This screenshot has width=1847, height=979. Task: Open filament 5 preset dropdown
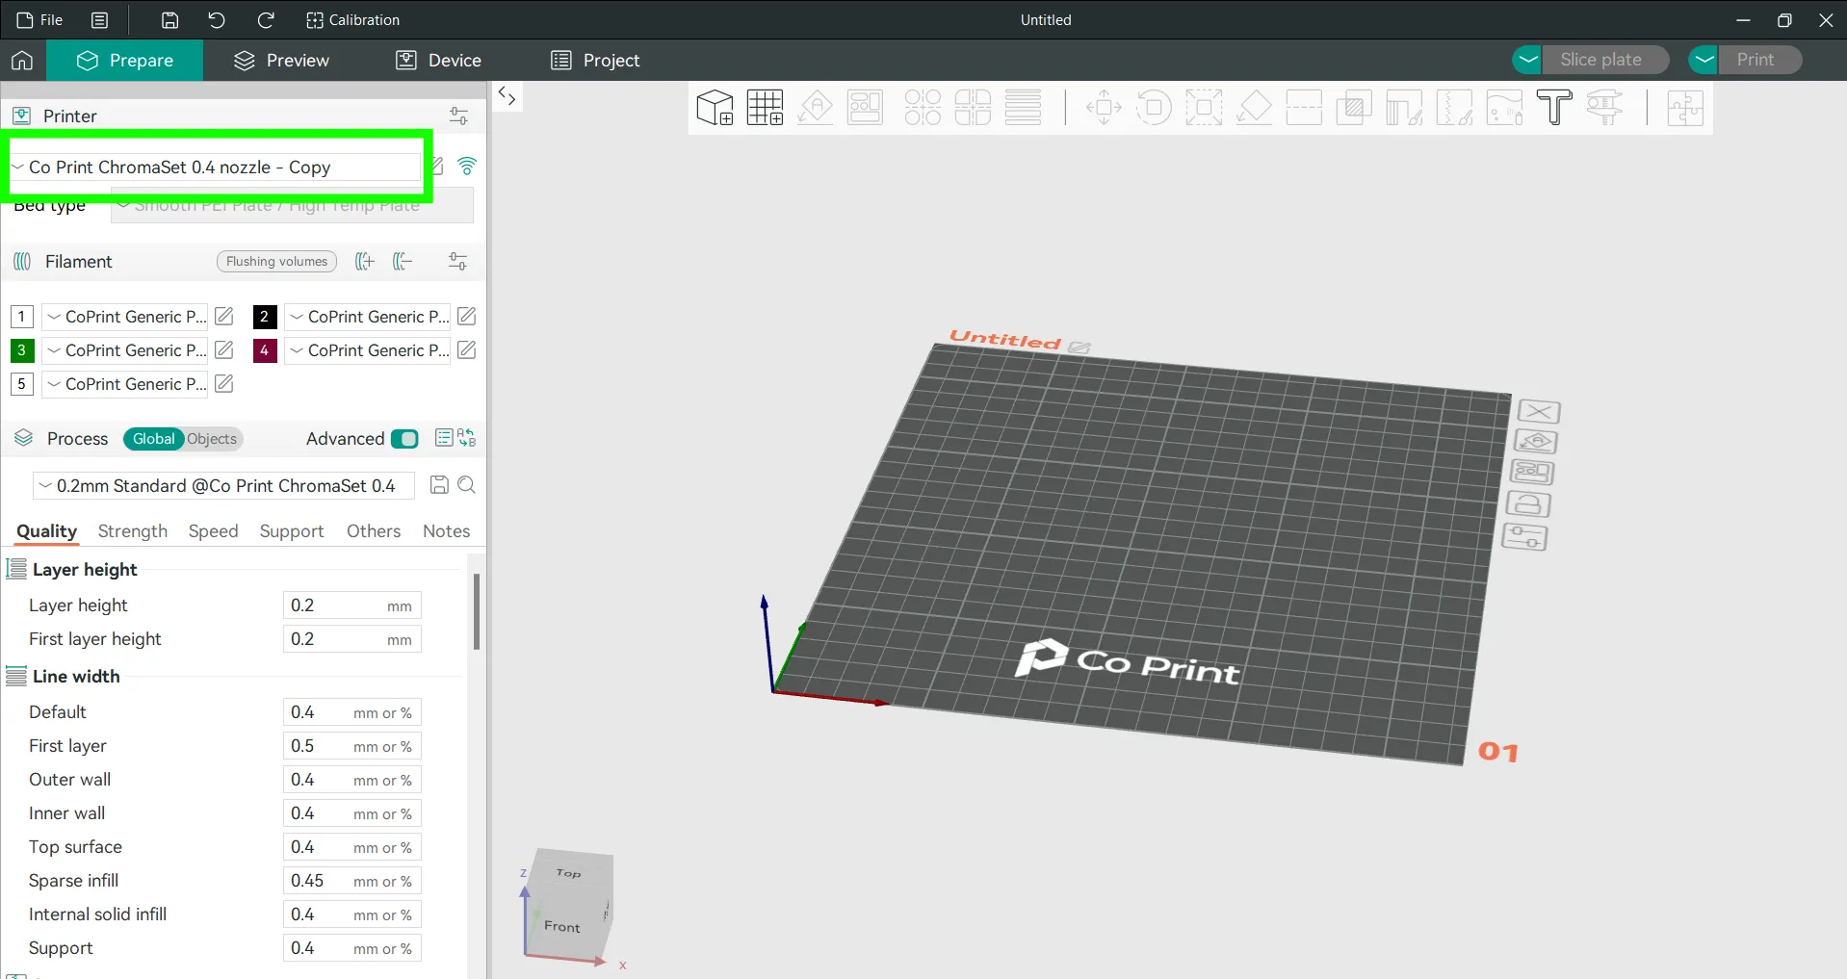(x=125, y=384)
